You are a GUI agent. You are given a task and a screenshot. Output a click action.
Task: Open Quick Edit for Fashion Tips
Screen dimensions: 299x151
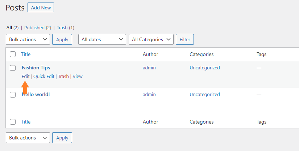tap(44, 77)
